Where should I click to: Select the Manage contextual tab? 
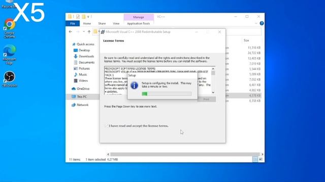click(x=139, y=17)
